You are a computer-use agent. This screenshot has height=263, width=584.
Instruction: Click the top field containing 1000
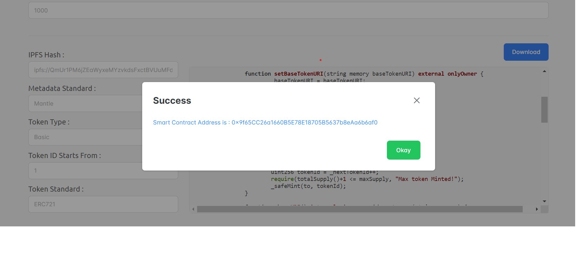click(x=288, y=10)
